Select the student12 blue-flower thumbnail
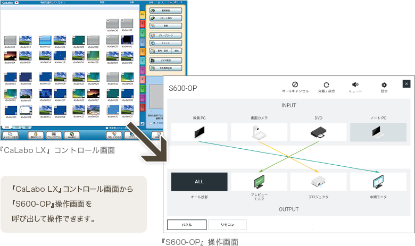The image size is (415, 246). tap(46, 94)
